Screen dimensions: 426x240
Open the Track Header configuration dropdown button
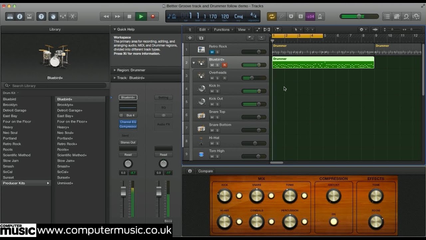click(262, 38)
